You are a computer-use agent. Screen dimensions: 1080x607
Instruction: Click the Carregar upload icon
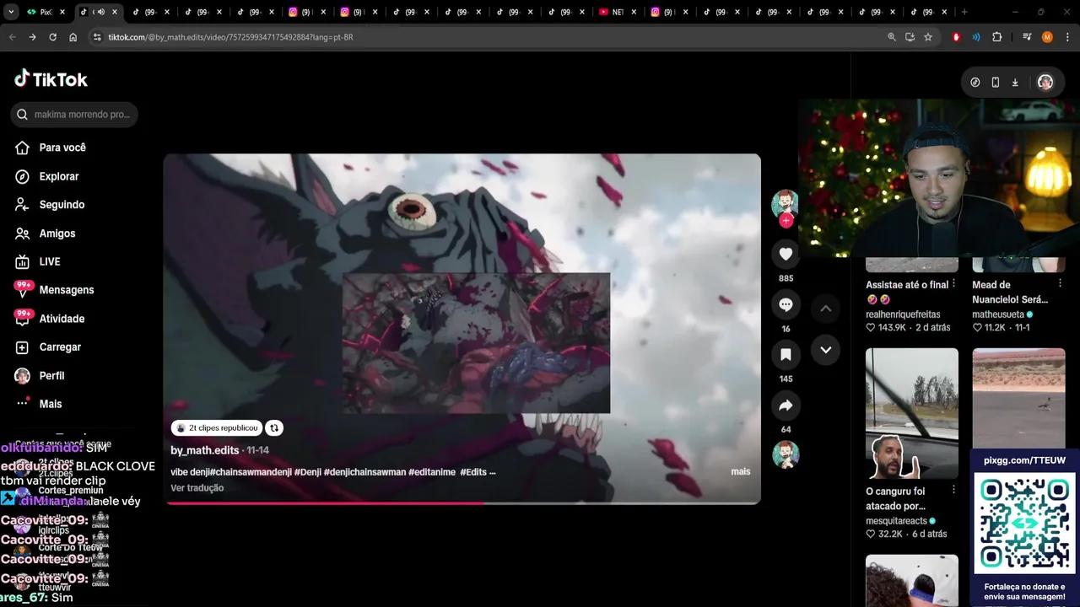point(23,346)
